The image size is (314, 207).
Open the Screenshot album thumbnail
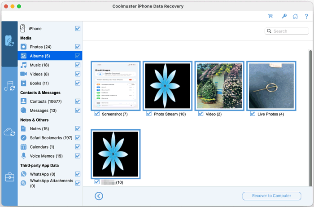[116, 86]
